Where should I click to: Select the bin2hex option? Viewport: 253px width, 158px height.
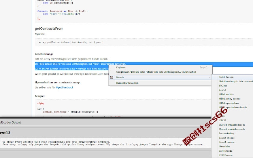tap(223, 86)
